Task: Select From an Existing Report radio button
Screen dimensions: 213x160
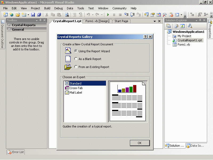Action: 76,67
